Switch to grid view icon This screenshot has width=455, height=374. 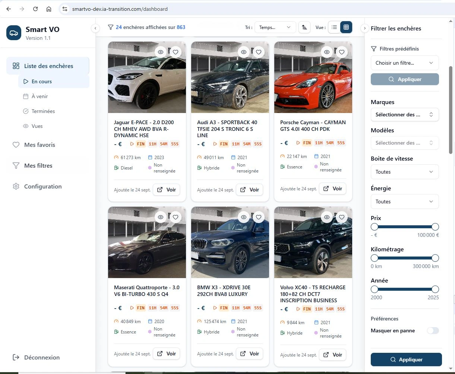coord(346,27)
